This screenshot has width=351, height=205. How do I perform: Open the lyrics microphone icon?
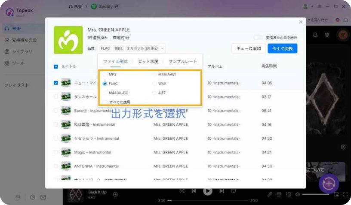point(270,194)
